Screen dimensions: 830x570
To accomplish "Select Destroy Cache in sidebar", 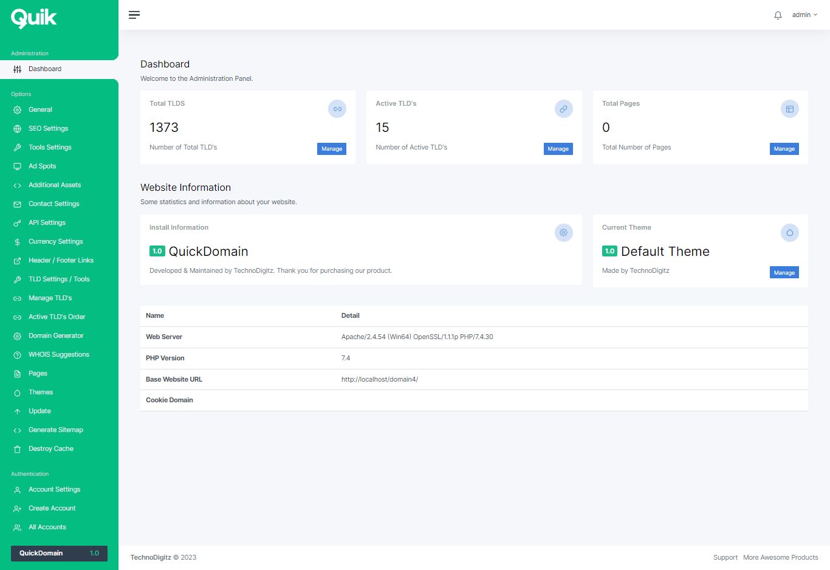I will coord(50,448).
